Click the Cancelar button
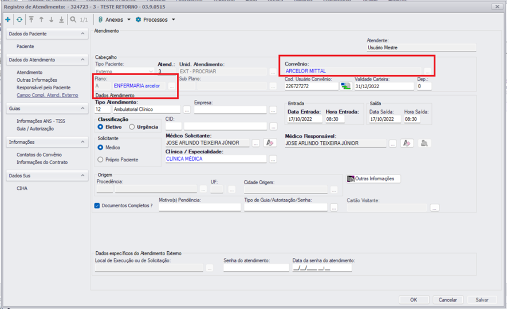Viewport: 507px width, 309px height. point(448,300)
